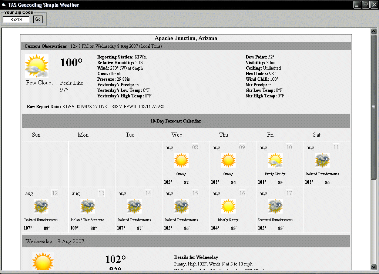The height and width of the screenshot is (274, 379).
Task: Click the Scattered Thunderstorms icon for Aug 17
Action: coord(275,206)
